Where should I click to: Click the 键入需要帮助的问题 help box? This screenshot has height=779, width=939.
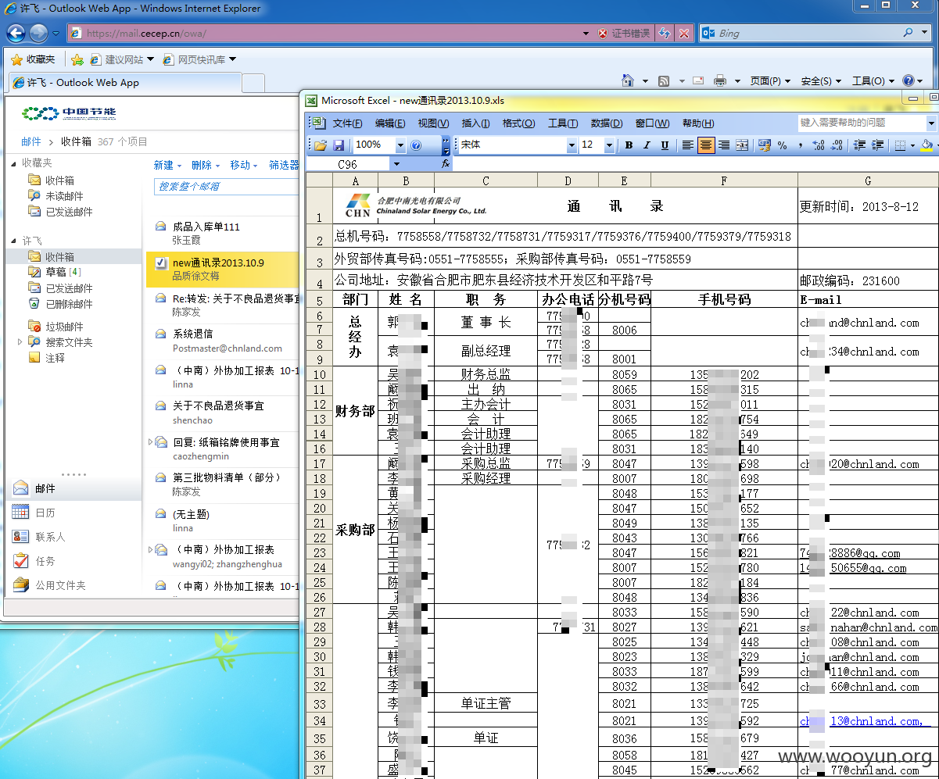click(x=862, y=123)
